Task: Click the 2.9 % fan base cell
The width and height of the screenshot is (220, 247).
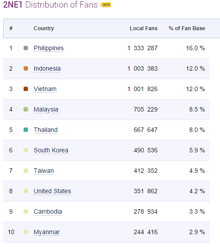Action: tap(197, 232)
